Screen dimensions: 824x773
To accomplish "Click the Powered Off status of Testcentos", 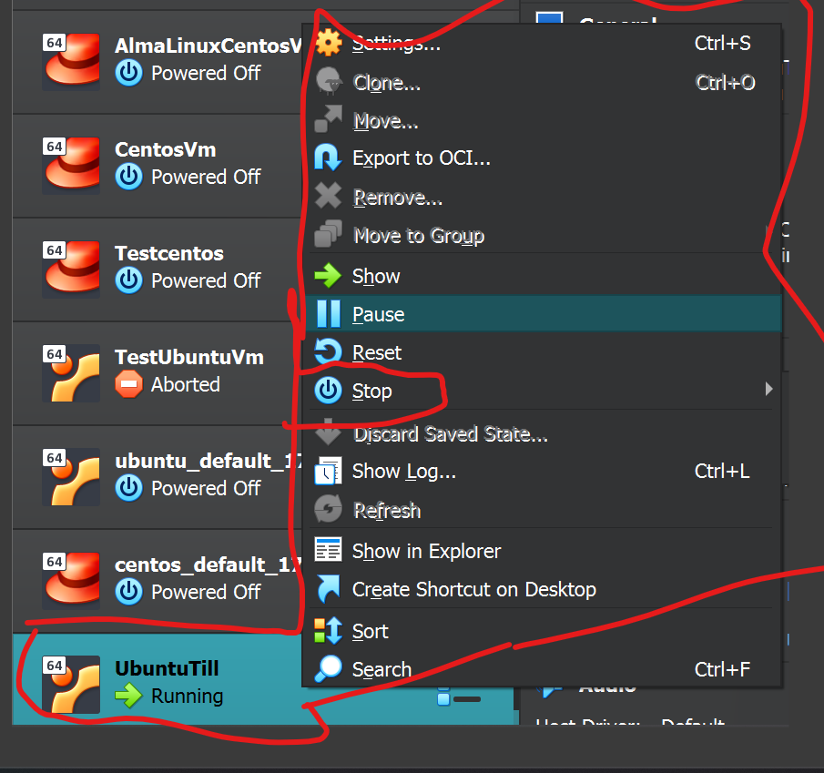I will (206, 280).
